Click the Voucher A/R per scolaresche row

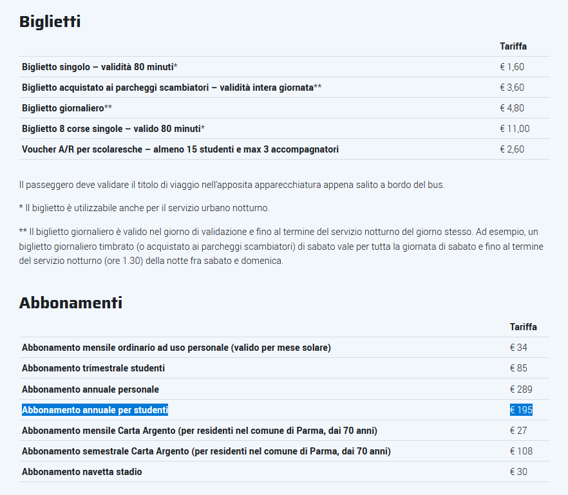180,149
